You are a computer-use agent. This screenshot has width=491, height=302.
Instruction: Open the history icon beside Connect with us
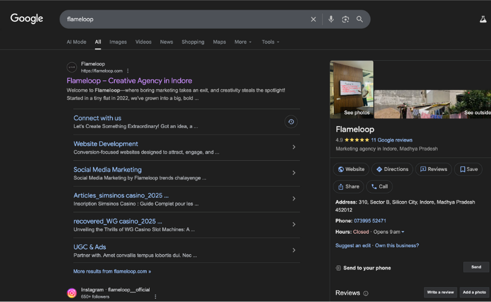click(290, 122)
